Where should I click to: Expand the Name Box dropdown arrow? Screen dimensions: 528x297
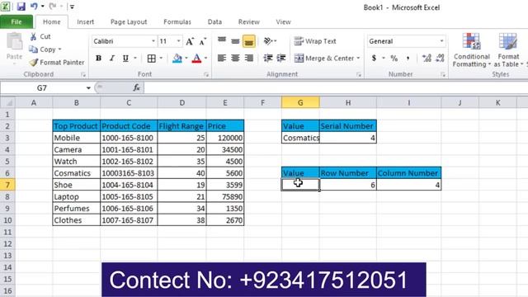(x=88, y=88)
